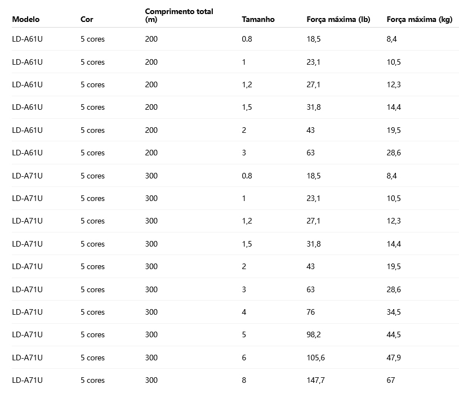Image resolution: width=459 pixels, height=393 pixels.
Task: Click the 147,7 lb force cell
Action: tap(315, 380)
